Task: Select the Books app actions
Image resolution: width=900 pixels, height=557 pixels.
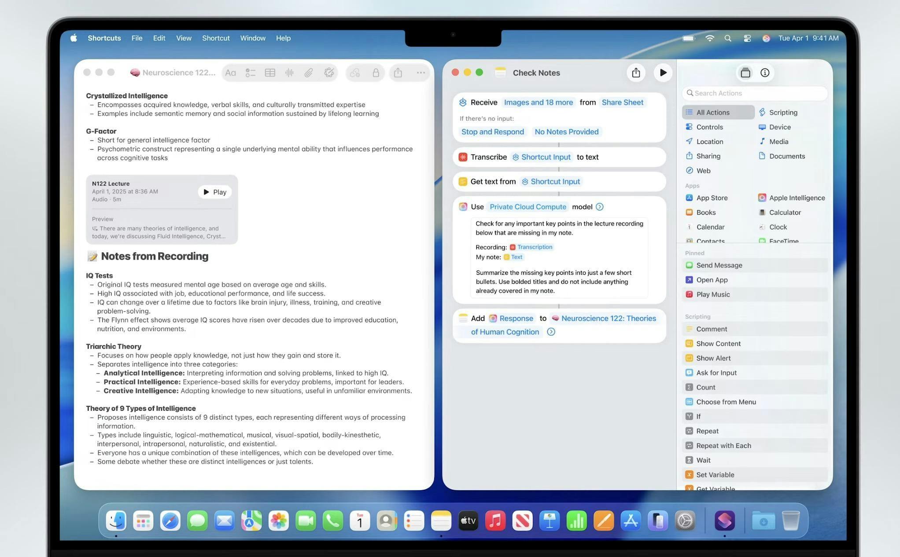Action: point(701,213)
